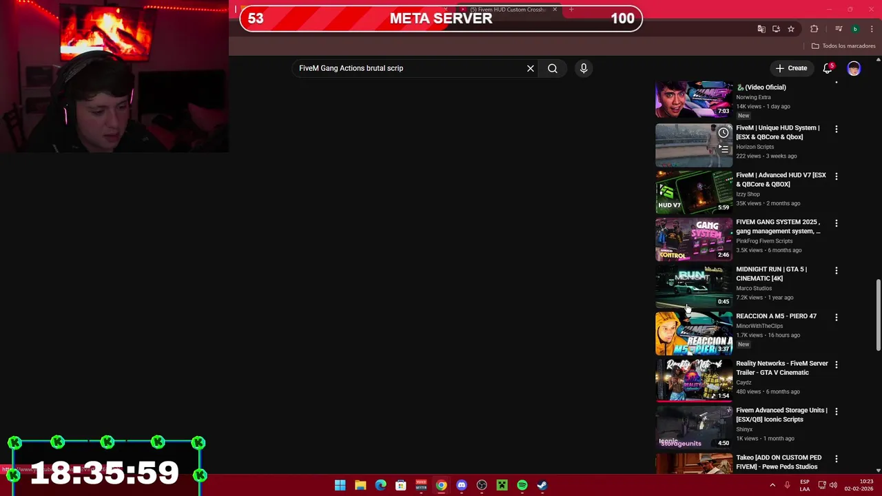Image resolution: width=882 pixels, height=496 pixels.
Task: Open options for Advanced HUD V7 video
Action: [x=837, y=176]
